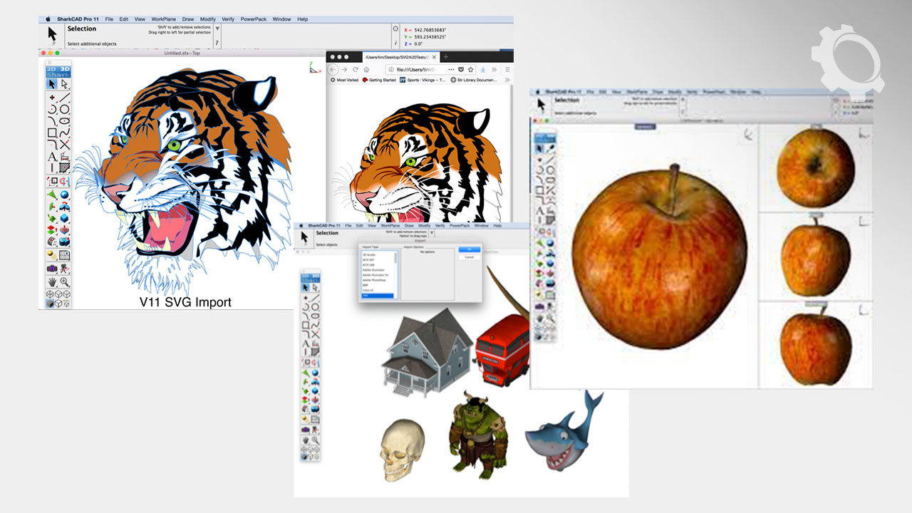This screenshot has width=912, height=513.
Task: Open the Apple menu in top menu bar
Action: click(x=48, y=19)
